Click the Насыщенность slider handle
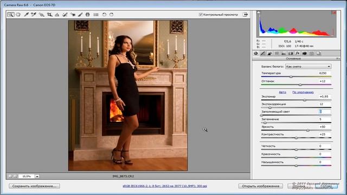The image size is (347, 195). 297,166
